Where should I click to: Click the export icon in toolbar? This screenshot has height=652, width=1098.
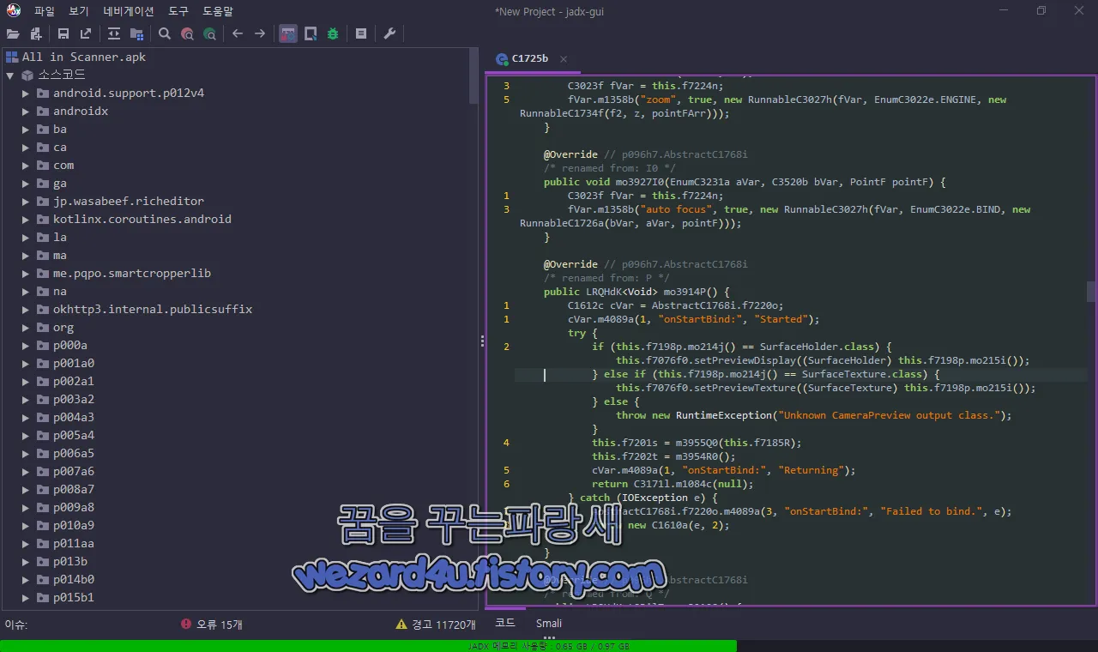point(86,33)
